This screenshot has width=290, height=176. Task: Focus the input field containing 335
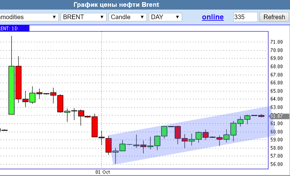click(245, 17)
